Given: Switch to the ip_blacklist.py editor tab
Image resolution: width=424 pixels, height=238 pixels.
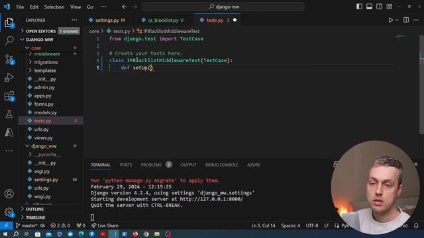Looking at the screenshot, I should [x=163, y=20].
